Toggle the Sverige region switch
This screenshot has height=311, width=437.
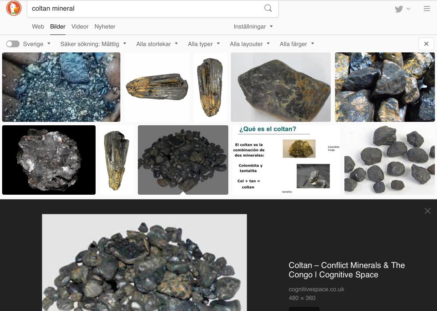[x=13, y=44]
